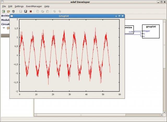This screenshot has width=167, height=122.
Task: Select the partially visible randomize module title
Action: tap(128, 27)
